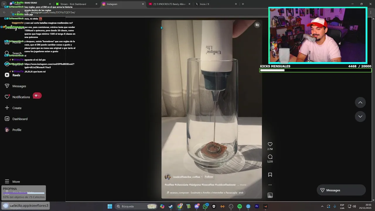Click the Notifications heart icon in sidebar
Screen dimensions: 375x211
tap(7, 97)
